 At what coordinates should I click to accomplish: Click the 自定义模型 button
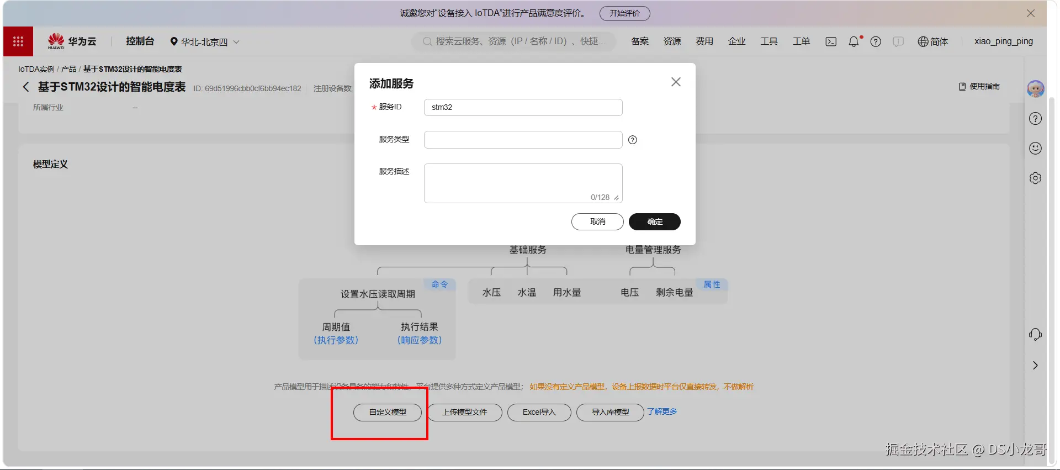pyautogui.click(x=388, y=412)
